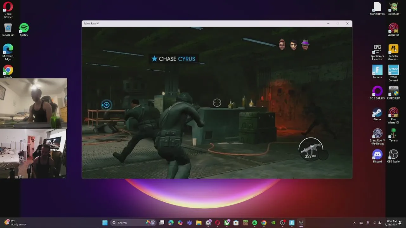The width and height of the screenshot is (406, 228).
Task: Open Task View from the taskbar
Action: [162, 223]
